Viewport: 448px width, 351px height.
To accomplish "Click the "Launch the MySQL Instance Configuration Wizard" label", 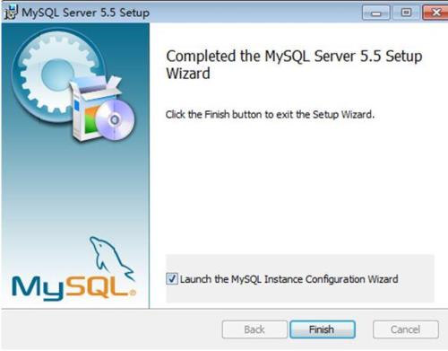I will [289, 279].
